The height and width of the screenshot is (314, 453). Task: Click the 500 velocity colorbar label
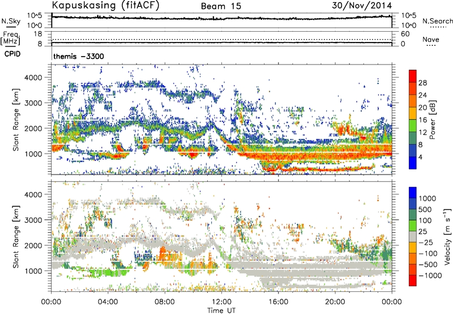point(425,210)
